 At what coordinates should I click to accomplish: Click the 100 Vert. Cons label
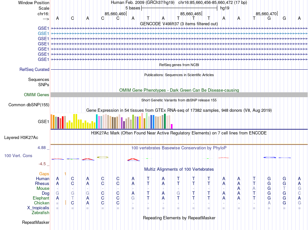click(18, 155)
